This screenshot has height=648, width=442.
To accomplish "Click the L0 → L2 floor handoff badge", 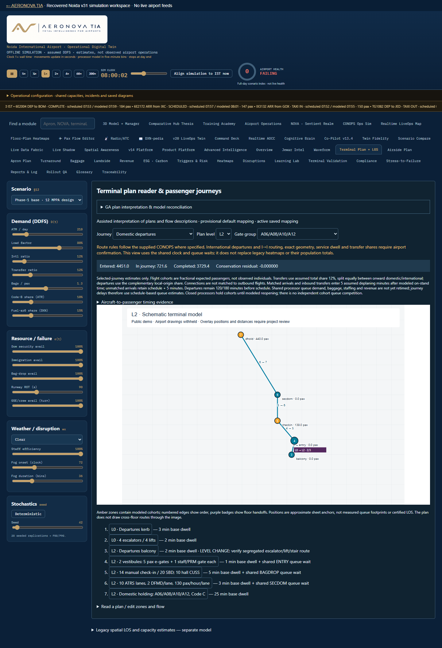I will coord(310,450).
